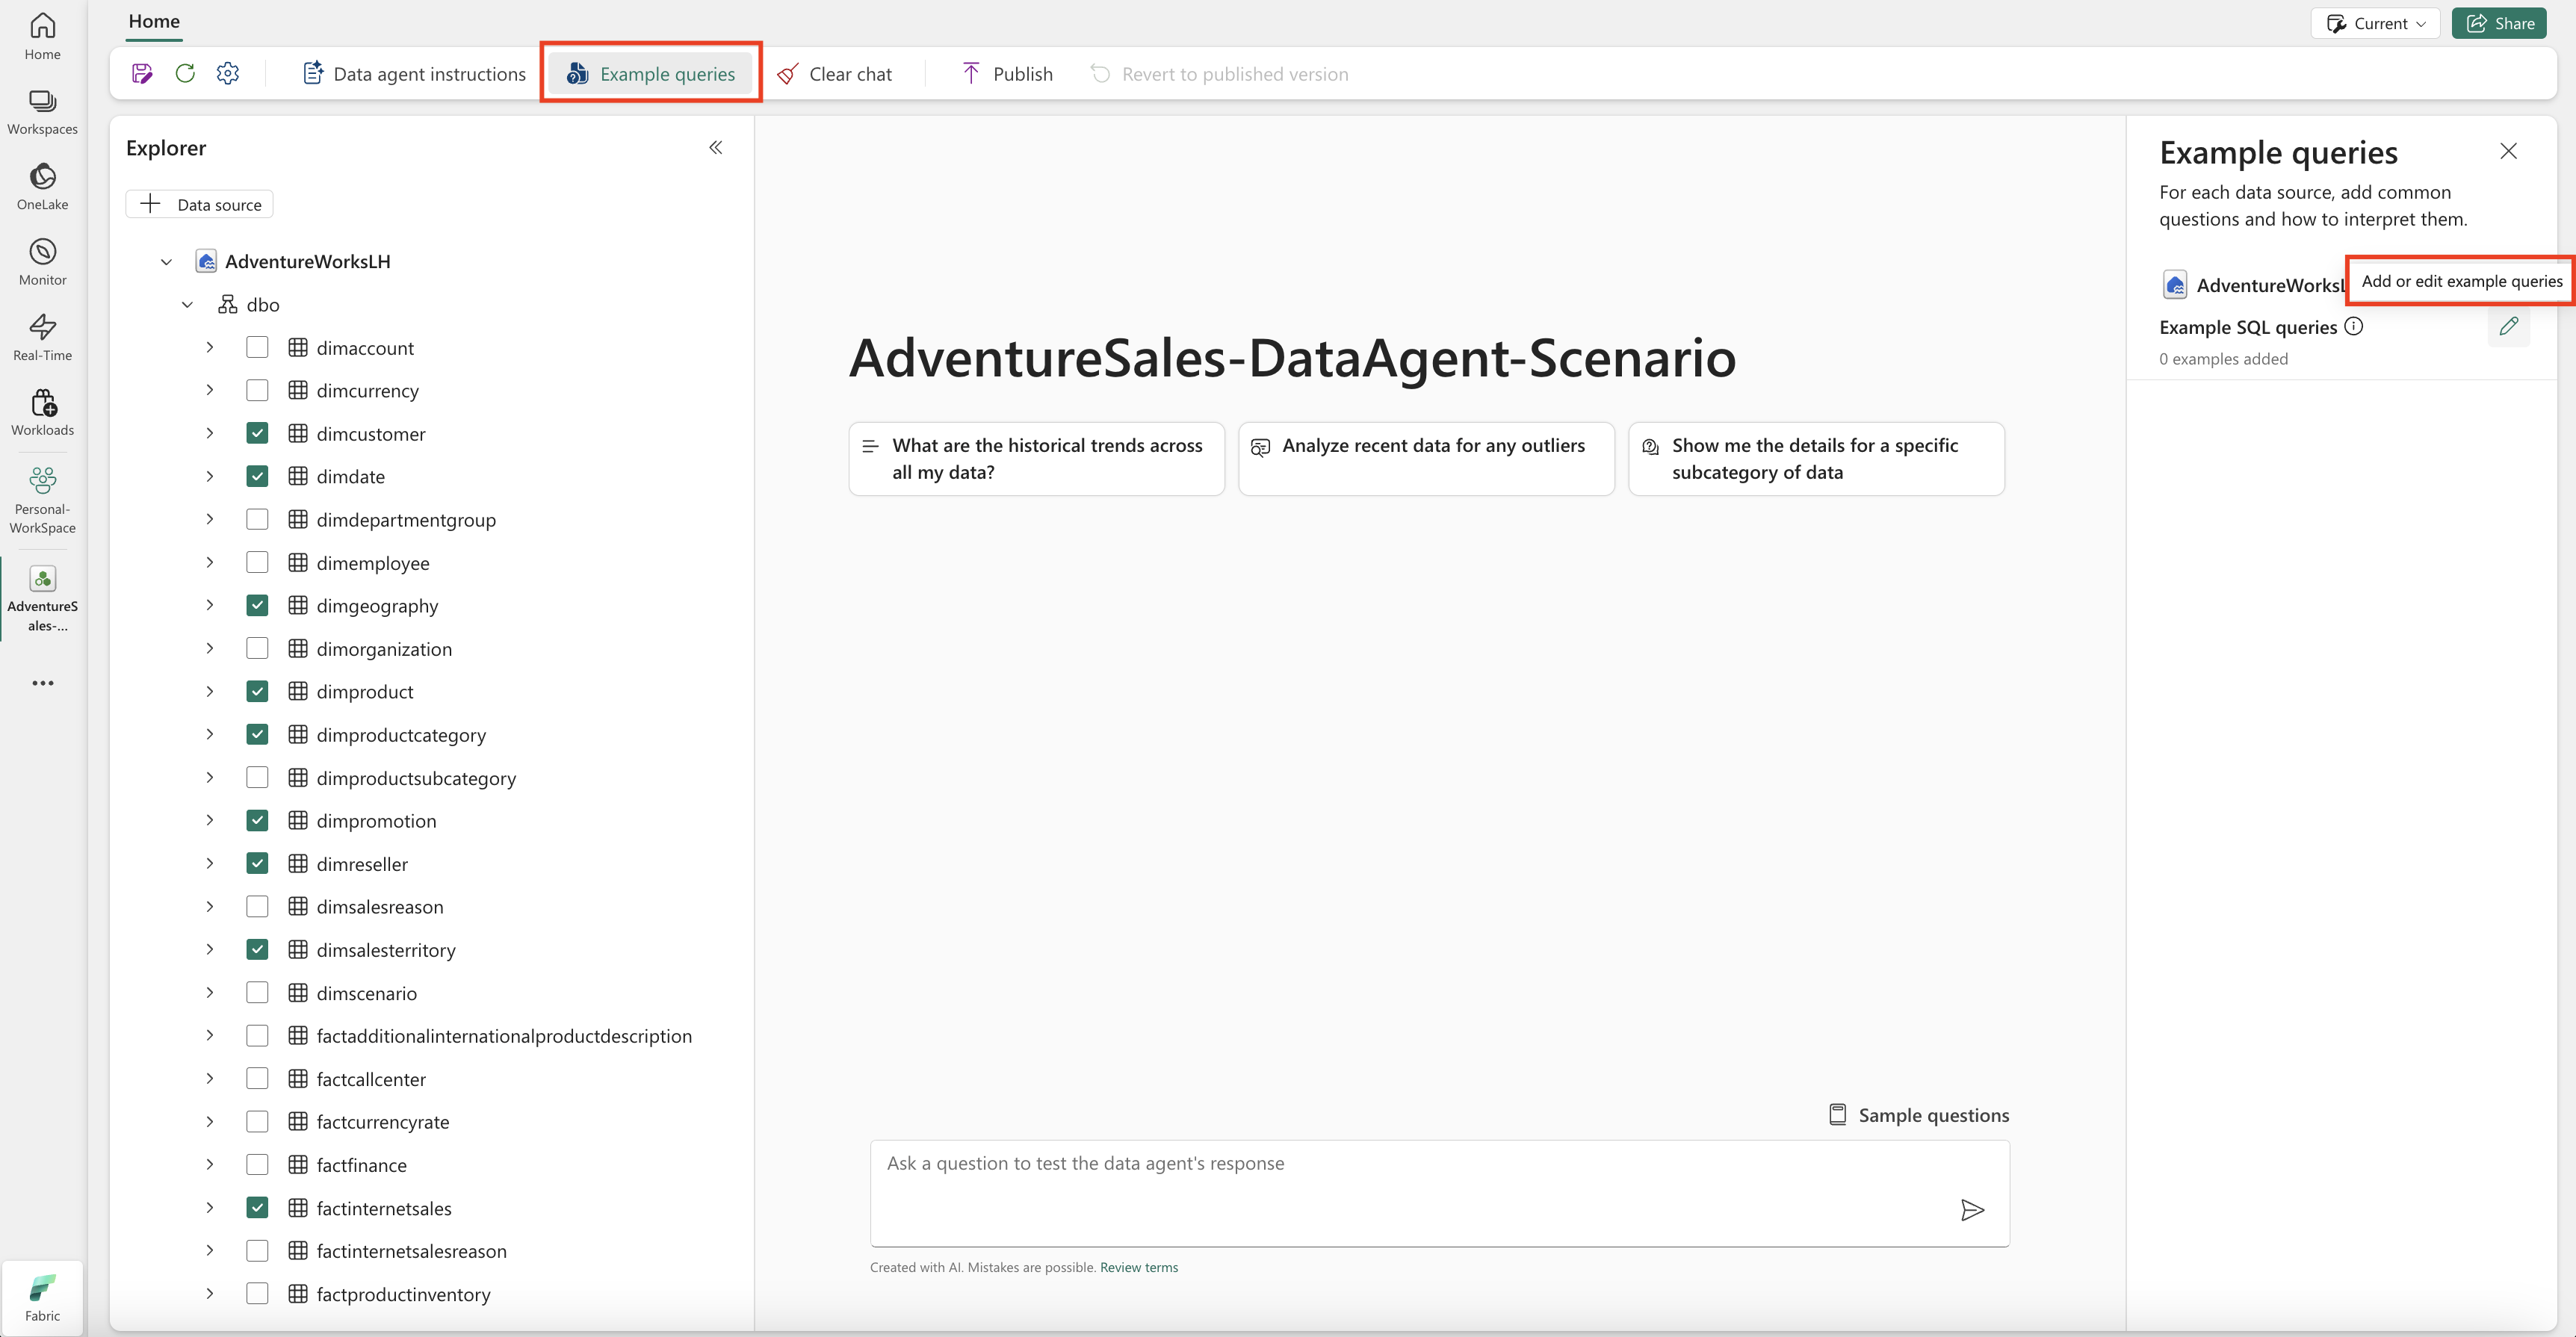Click the save icon in toolbar
2576x1337 pixels.
click(x=142, y=73)
